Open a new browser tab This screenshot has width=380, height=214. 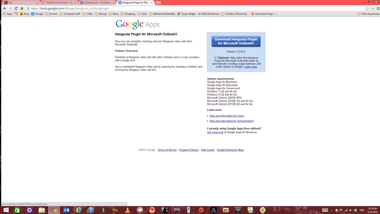pos(158,3)
